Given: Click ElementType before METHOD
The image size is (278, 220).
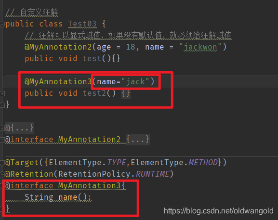Looking at the screenshot, I should pos(157,163).
